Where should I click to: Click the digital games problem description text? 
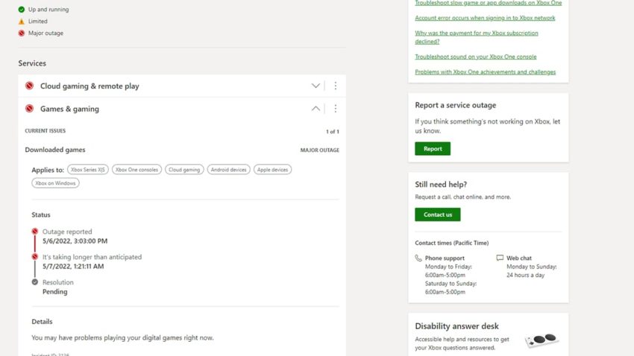pyautogui.click(x=122, y=338)
